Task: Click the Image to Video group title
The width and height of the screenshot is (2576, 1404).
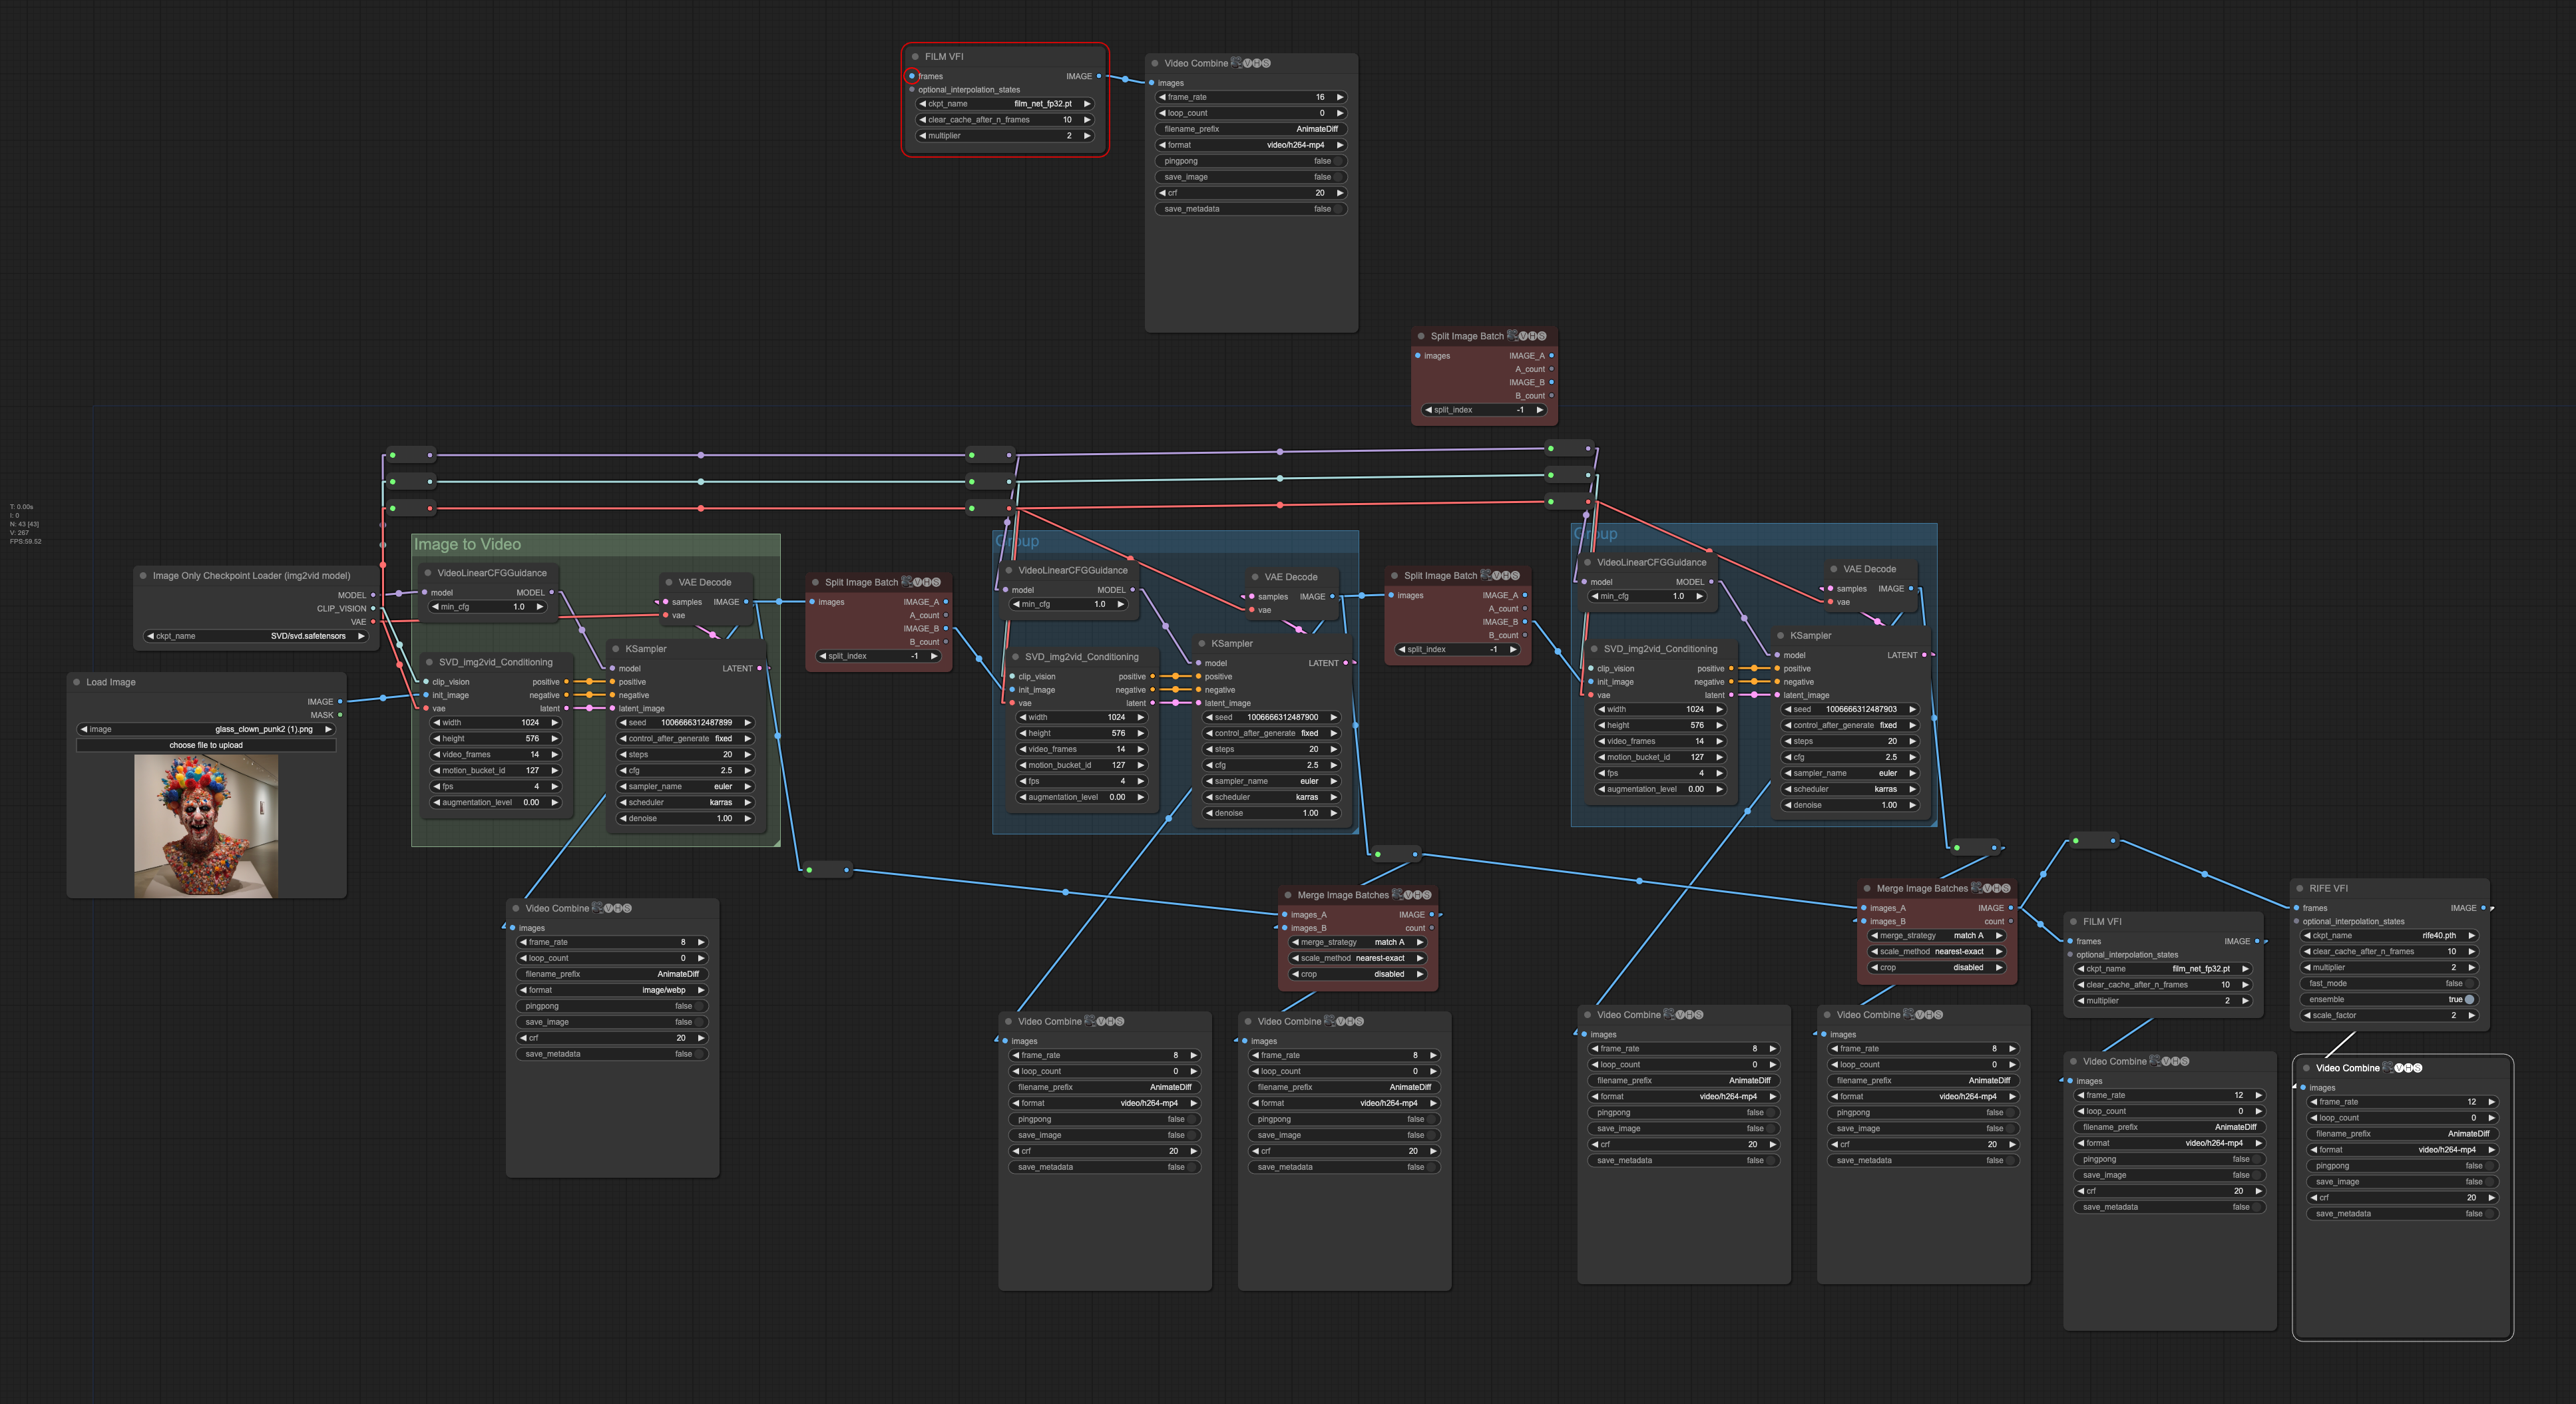Action: (x=467, y=545)
